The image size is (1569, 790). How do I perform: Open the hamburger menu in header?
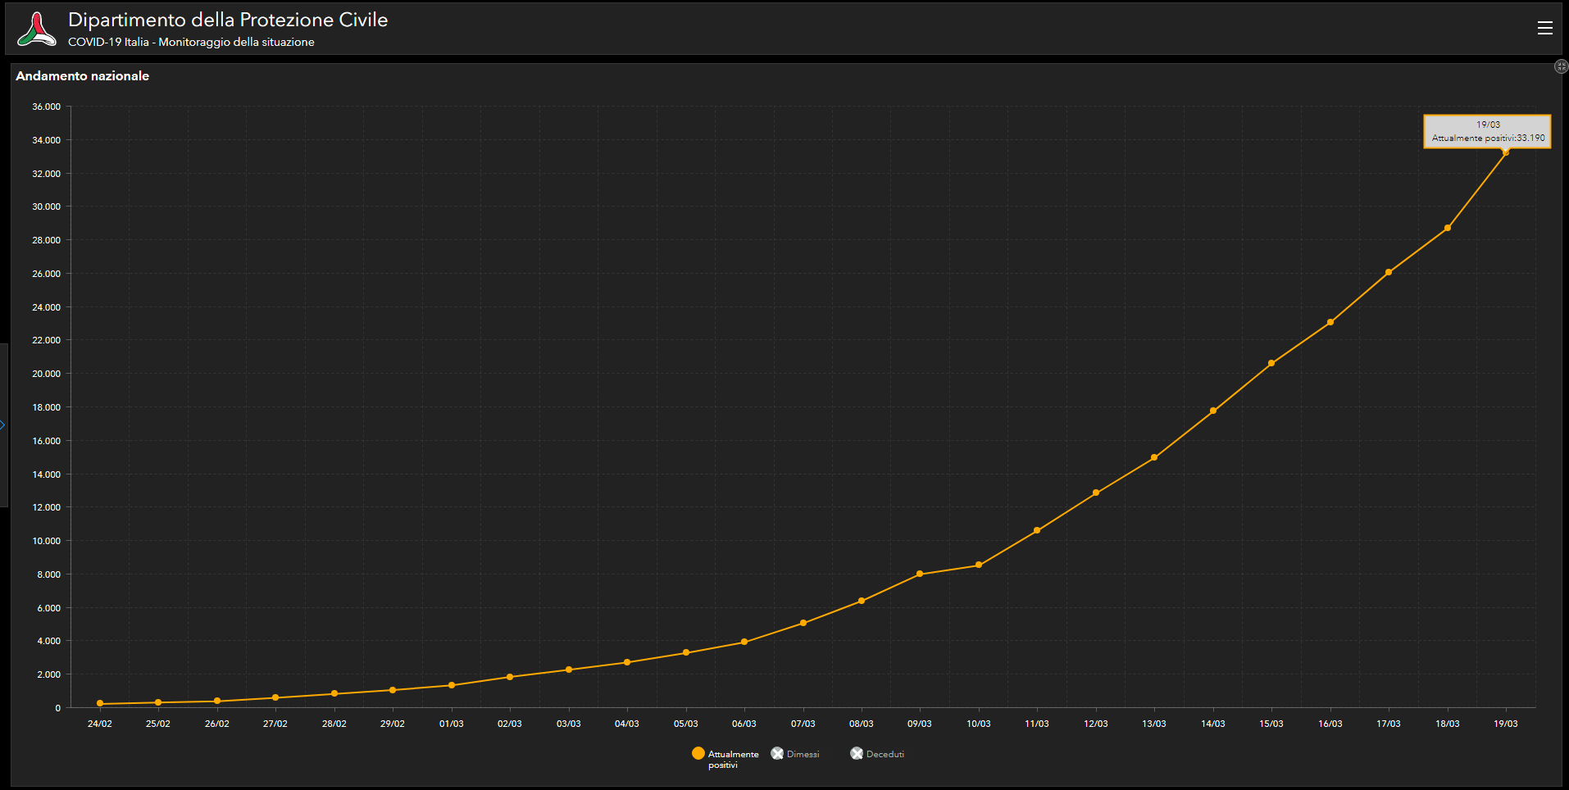pos(1544,28)
